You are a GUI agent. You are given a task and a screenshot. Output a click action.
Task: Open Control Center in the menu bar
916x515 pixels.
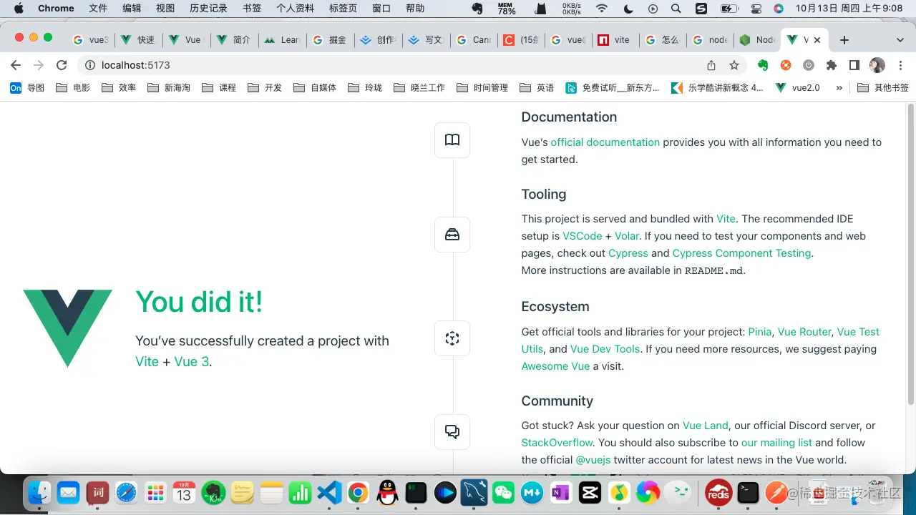757,9
